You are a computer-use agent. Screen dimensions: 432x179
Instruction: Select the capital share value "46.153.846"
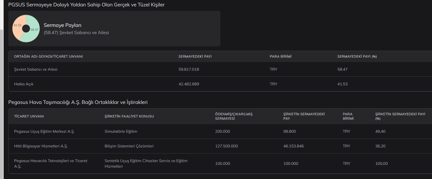294,146
